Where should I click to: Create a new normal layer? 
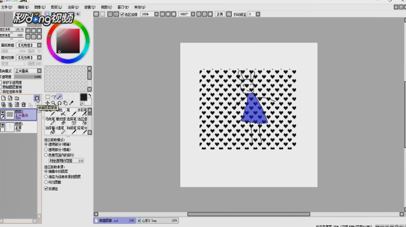[x=4, y=98]
